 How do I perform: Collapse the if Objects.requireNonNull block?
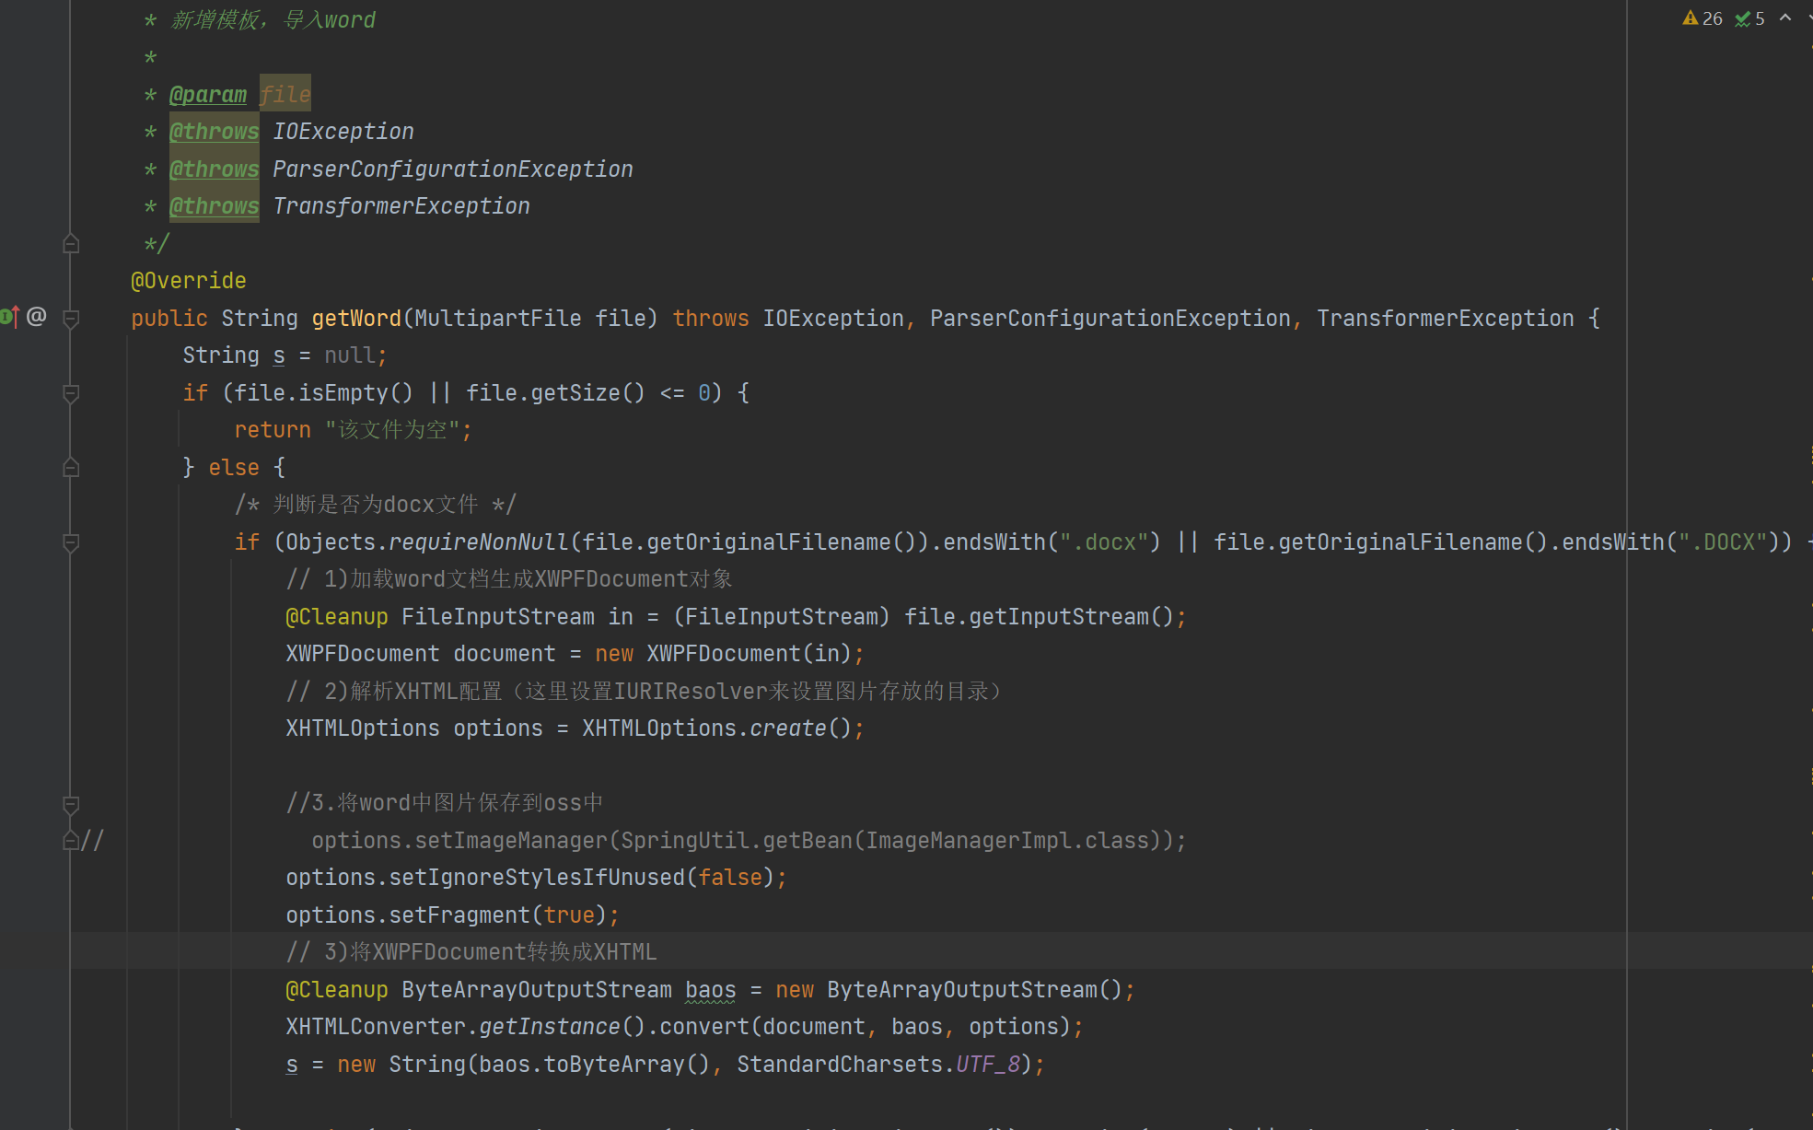coord(71,542)
